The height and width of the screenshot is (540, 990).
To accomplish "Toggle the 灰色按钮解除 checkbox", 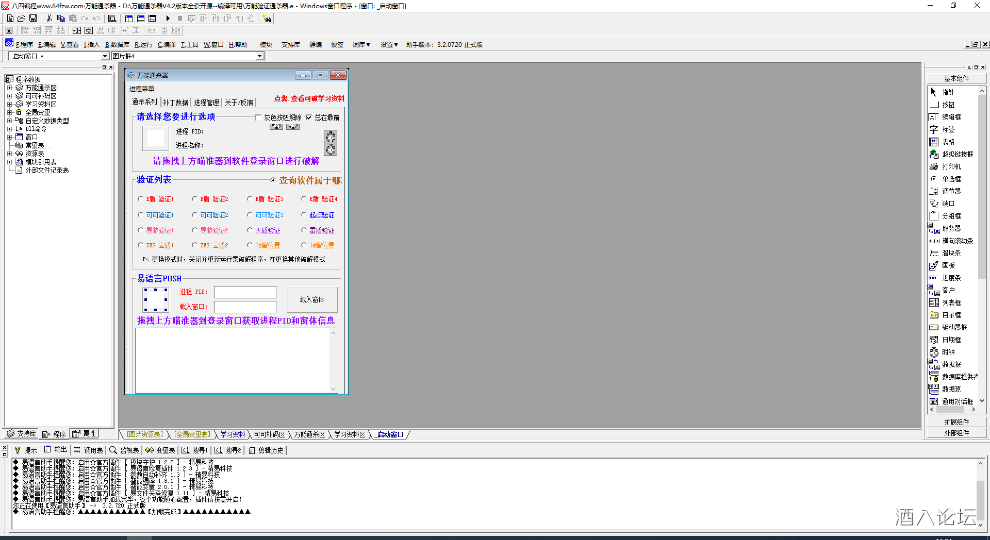I will coord(258,117).
